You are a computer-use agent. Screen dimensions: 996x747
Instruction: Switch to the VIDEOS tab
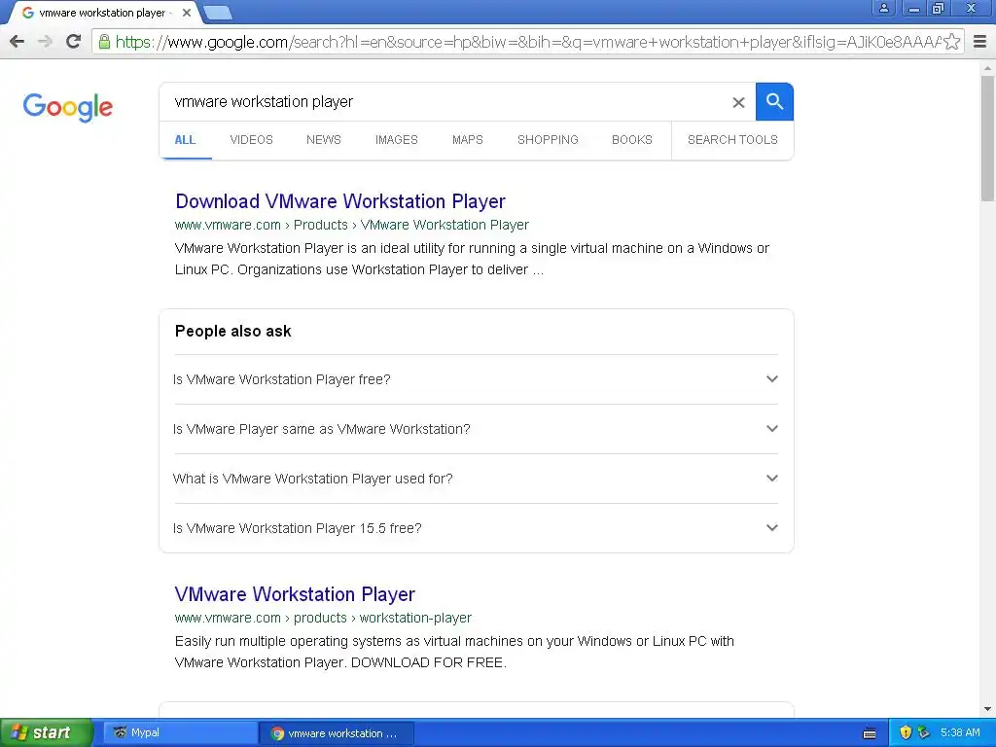(x=251, y=140)
